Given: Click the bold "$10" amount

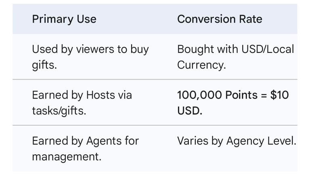Looking at the screenshot, I should click(x=279, y=95).
